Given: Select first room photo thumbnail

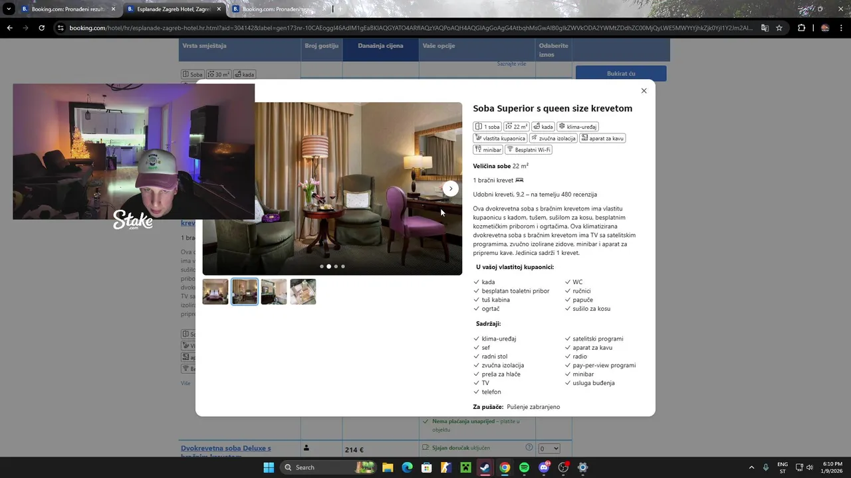Looking at the screenshot, I should (215, 291).
